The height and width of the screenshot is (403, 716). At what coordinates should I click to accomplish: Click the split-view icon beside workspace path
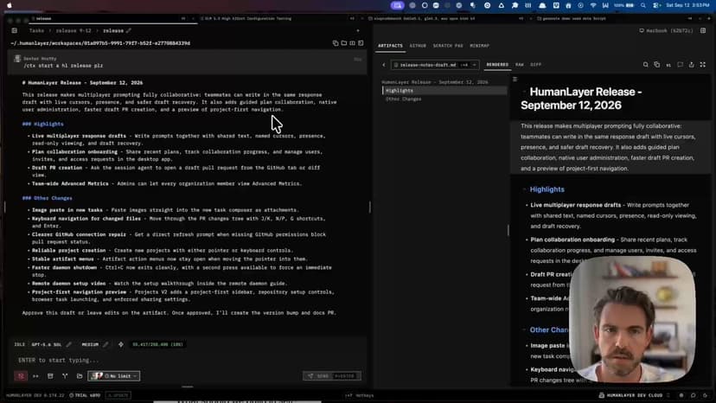(352, 43)
